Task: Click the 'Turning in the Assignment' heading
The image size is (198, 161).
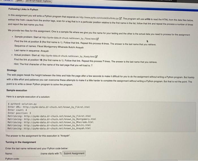Action: (x=21, y=142)
